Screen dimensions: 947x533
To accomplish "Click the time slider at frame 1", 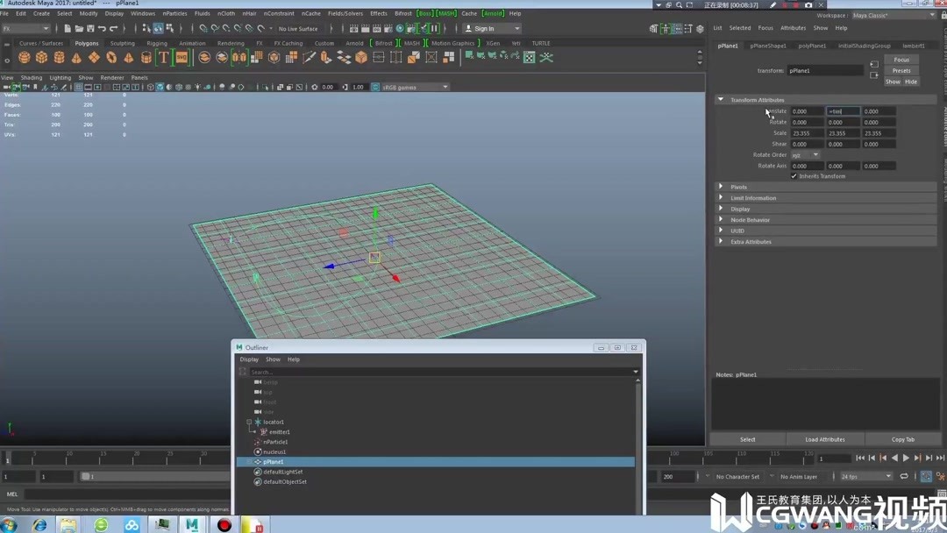I will tap(8, 459).
